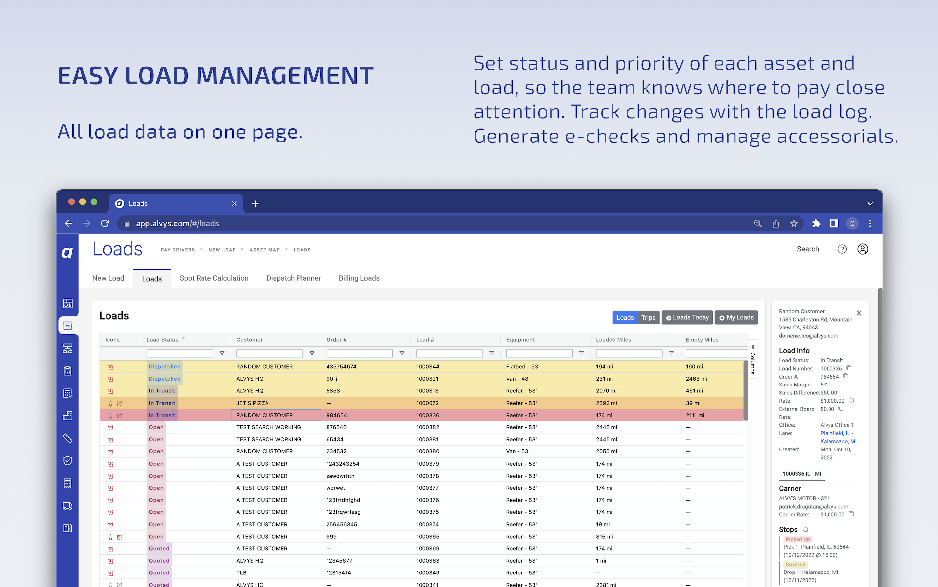Screen dimensions: 938x587
Task: Click the user account icon top right
Action: tap(863, 249)
